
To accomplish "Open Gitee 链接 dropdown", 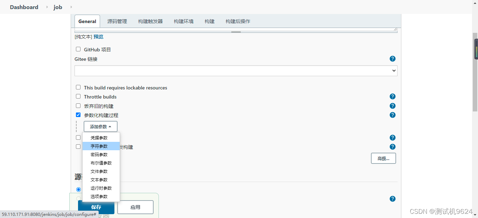I will [x=236, y=71].
